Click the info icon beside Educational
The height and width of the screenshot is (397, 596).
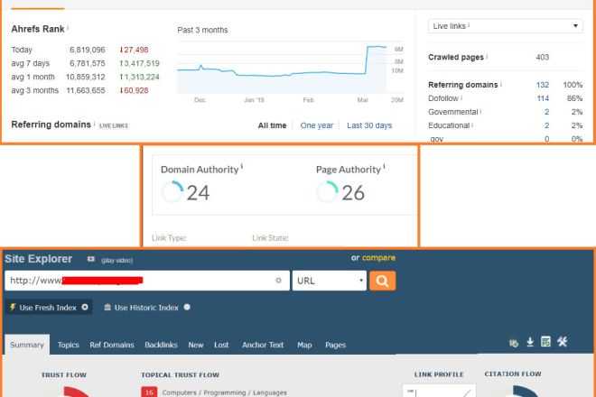[x=472, y=125]
